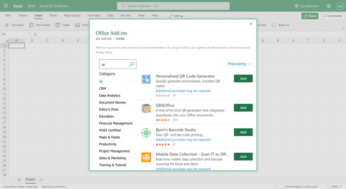Switch to the Home tab

[x=23, y=15]
